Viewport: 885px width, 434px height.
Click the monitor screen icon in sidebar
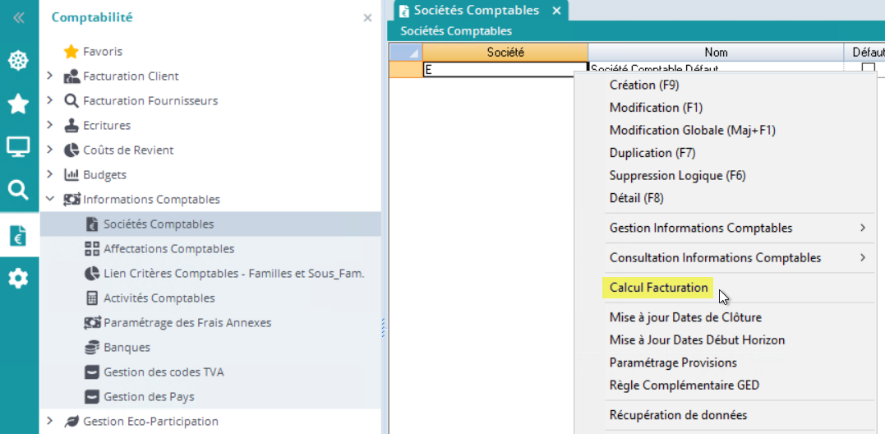pos(18,147)
